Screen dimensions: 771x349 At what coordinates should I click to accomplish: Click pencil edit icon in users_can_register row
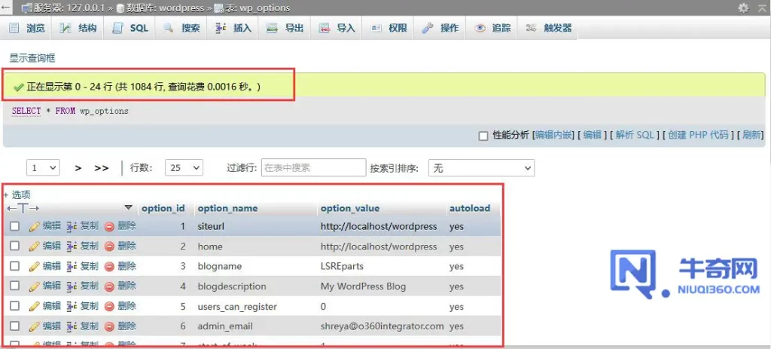pos(35,306)
